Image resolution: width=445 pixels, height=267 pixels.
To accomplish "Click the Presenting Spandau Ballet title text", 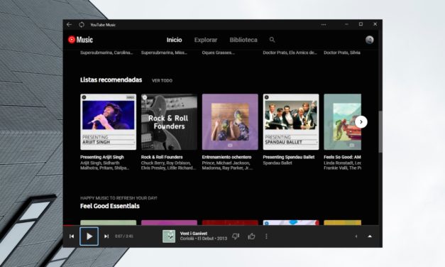I will pos(289,157).
